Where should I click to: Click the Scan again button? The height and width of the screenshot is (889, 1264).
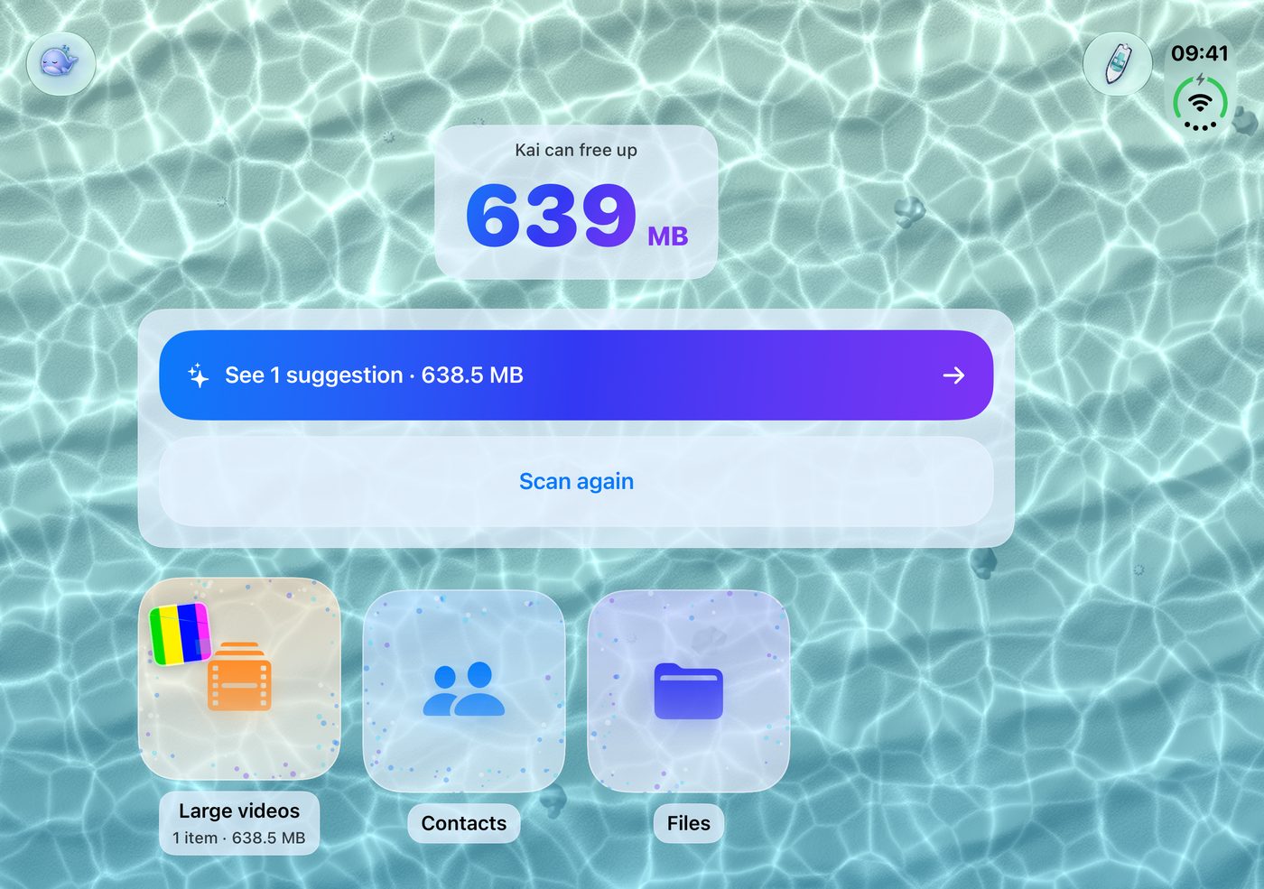576,482
